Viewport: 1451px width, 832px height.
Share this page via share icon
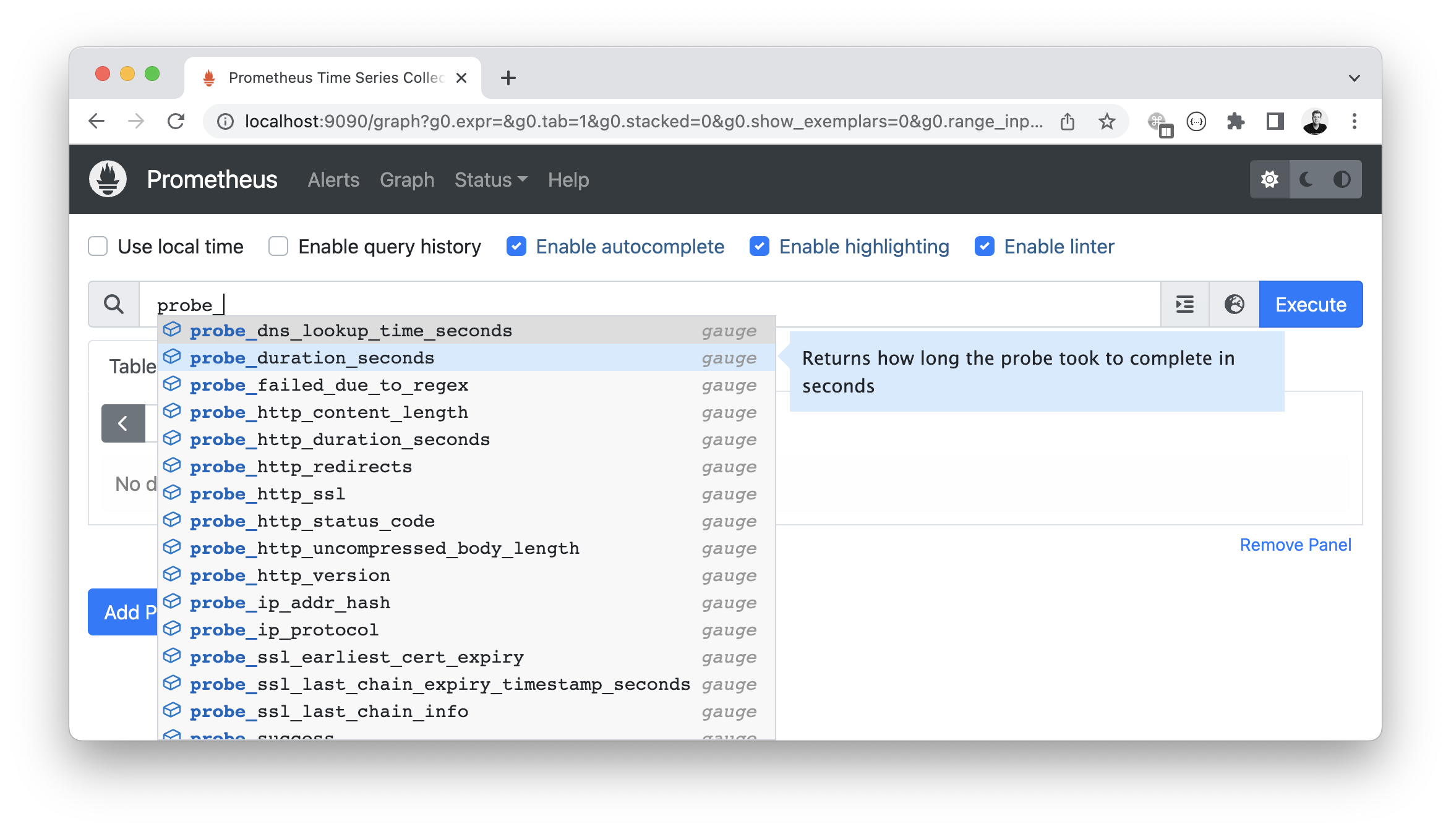coord(1068,122)
